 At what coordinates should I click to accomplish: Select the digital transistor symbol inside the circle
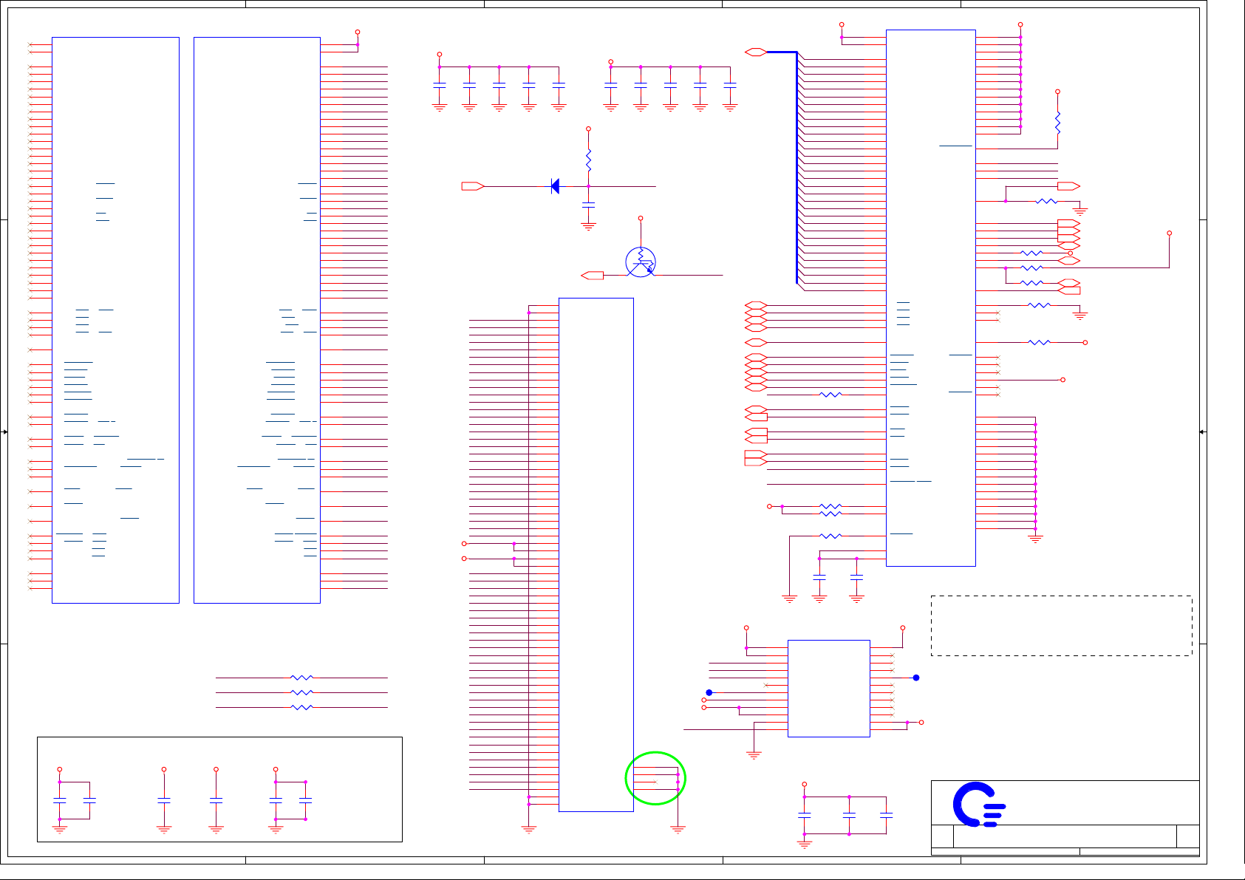[x=641, y=262]
